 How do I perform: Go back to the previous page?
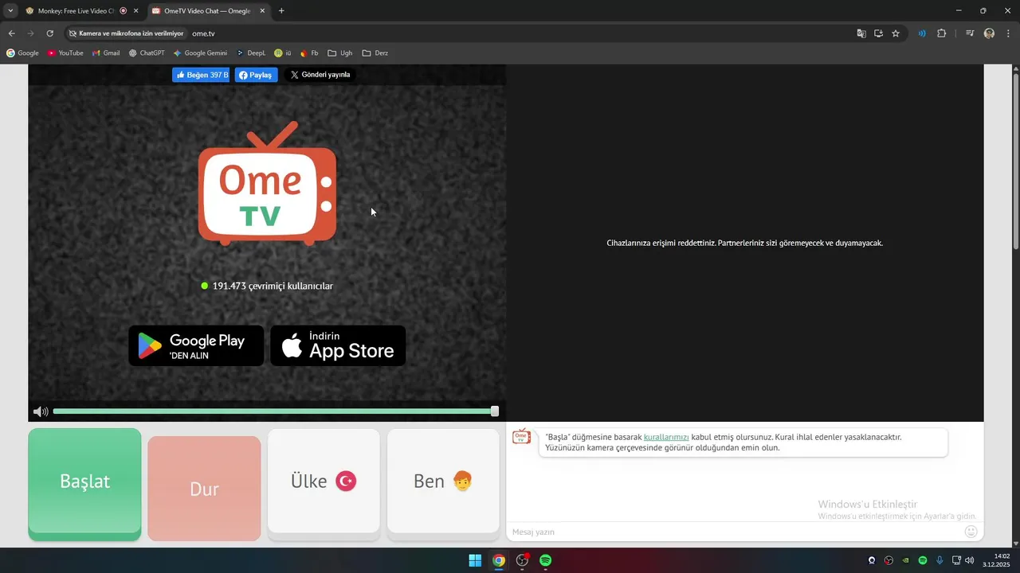11,33
